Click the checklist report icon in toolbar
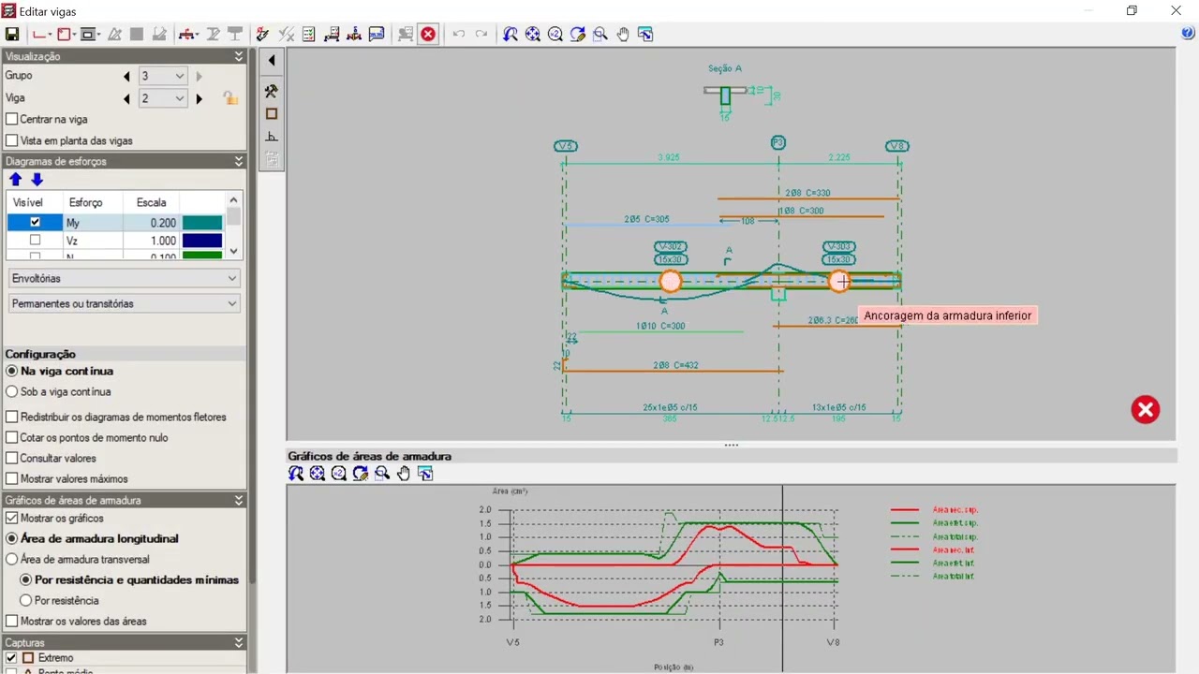The image size is (1199, 674). tap(309, 35)
